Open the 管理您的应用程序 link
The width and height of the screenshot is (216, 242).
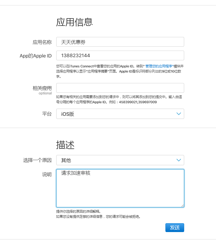click(159, 66)
